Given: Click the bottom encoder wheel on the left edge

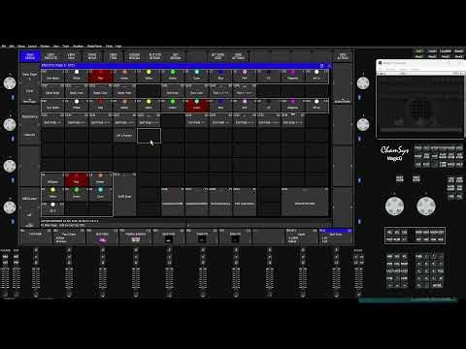Looking at the screenshot, I should click(x=10, y=207).
